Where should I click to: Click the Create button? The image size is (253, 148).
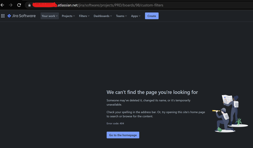pos(152,16)
